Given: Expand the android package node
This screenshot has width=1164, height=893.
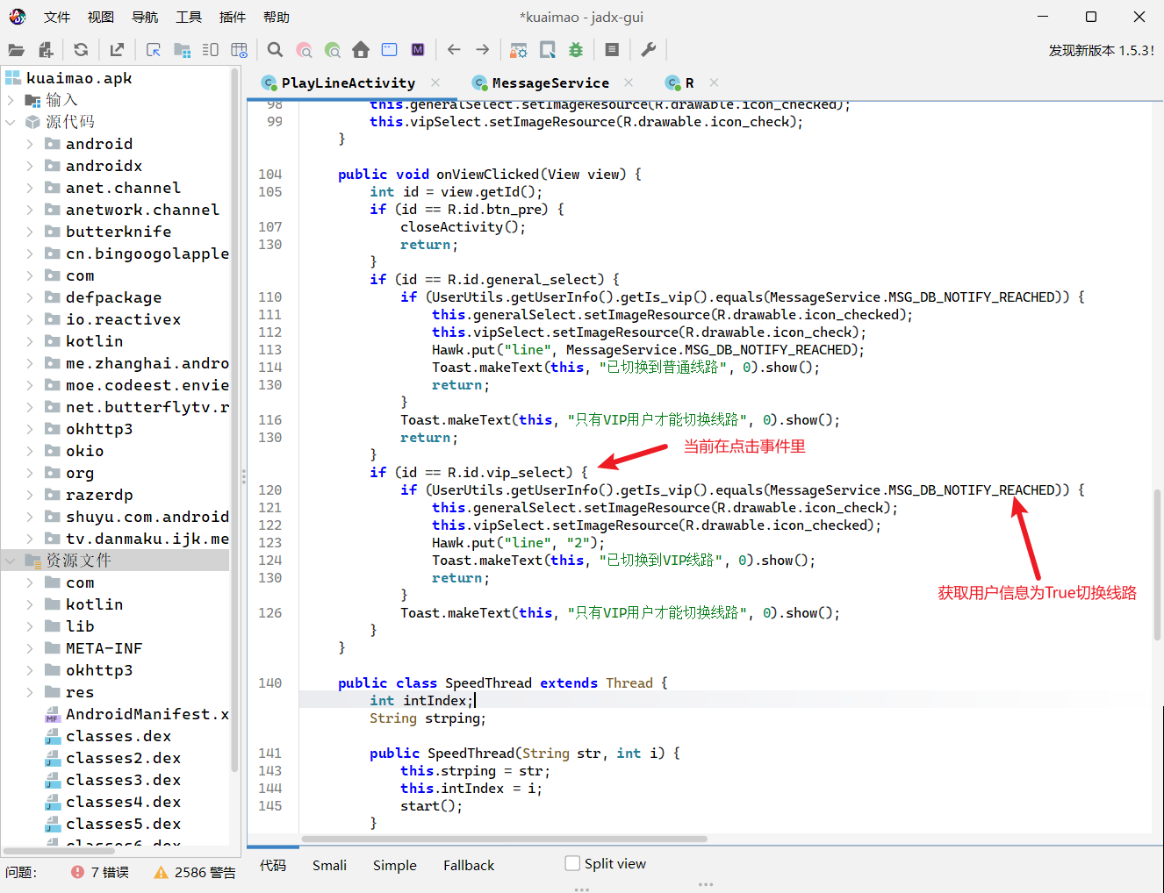Looking at the screenshot, I should point(30,144).
